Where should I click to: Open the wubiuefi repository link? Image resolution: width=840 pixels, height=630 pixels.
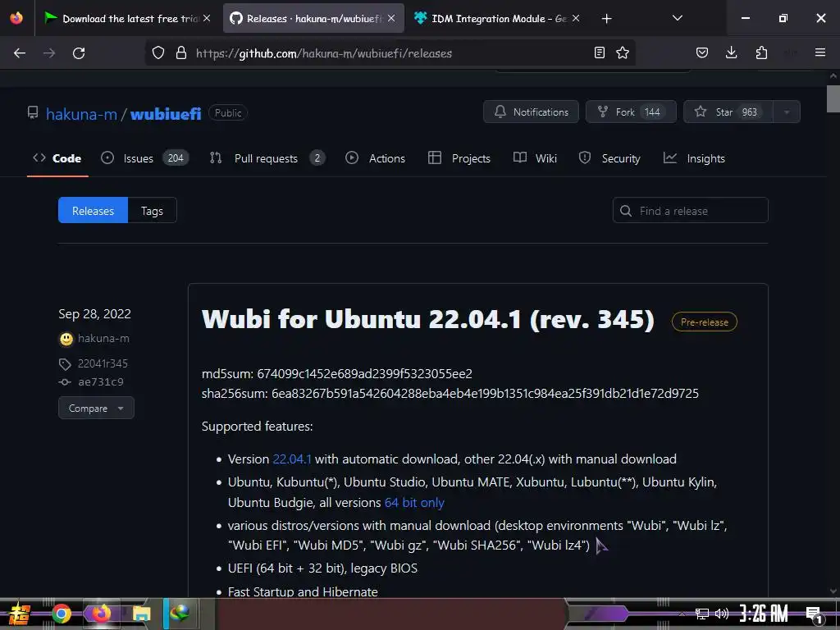(x=166, y=113)
